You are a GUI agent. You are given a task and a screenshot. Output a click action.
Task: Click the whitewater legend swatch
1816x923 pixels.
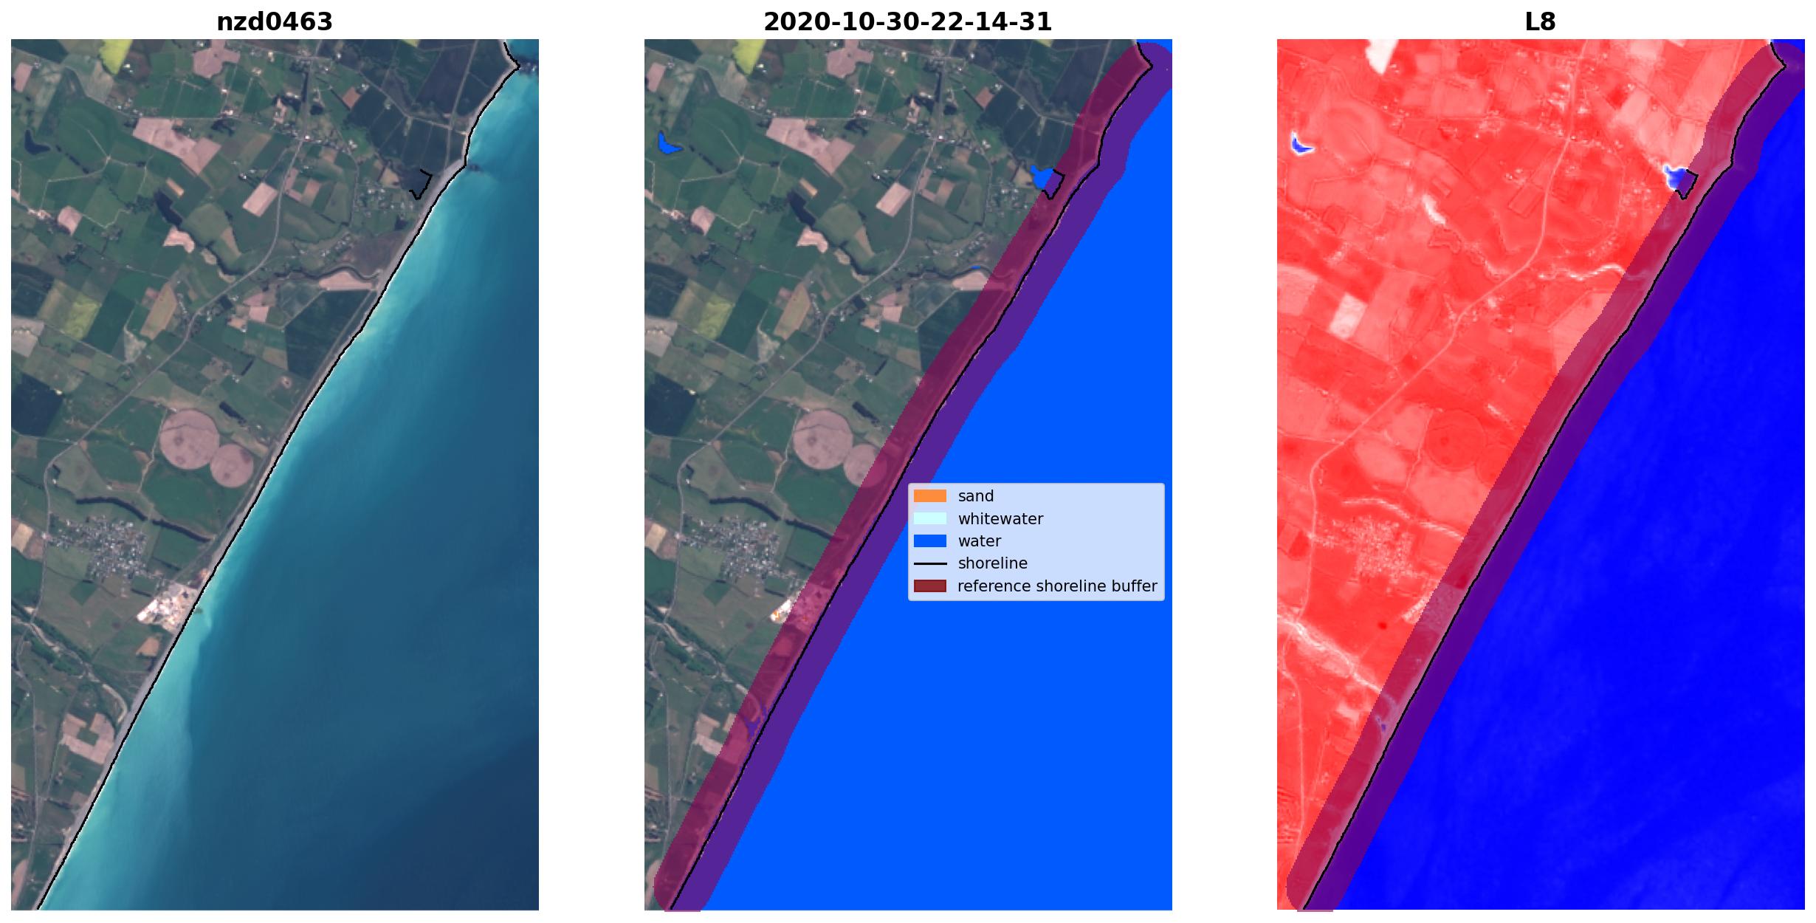(x=929, y=519)
